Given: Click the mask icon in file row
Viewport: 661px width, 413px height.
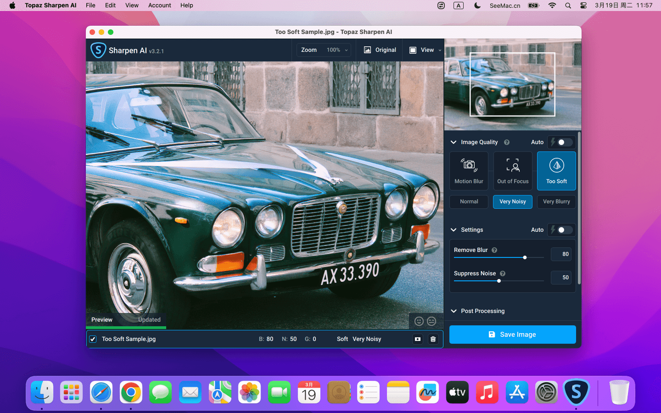Looking at the screenshot, I should [x=418, y=339].
